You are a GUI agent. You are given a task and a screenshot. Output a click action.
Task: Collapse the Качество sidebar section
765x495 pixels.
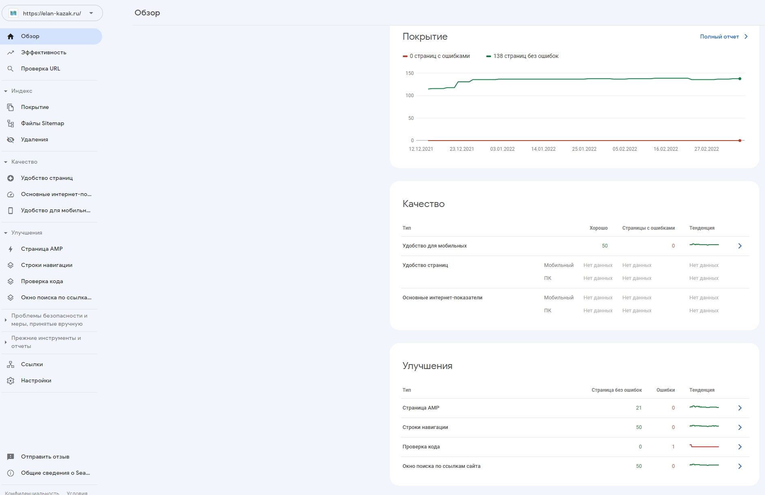coord(6,162)
